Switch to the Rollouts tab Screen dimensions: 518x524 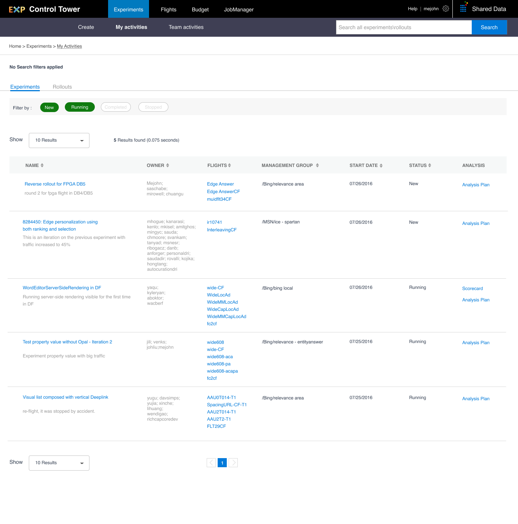point(62,87)
